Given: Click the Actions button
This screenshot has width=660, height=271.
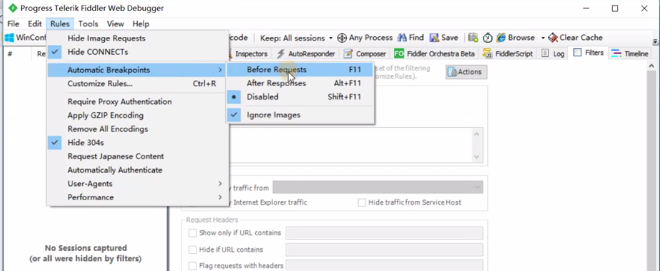Looking at the screenshot, I should pyautogui.click(x=466, y=72).
